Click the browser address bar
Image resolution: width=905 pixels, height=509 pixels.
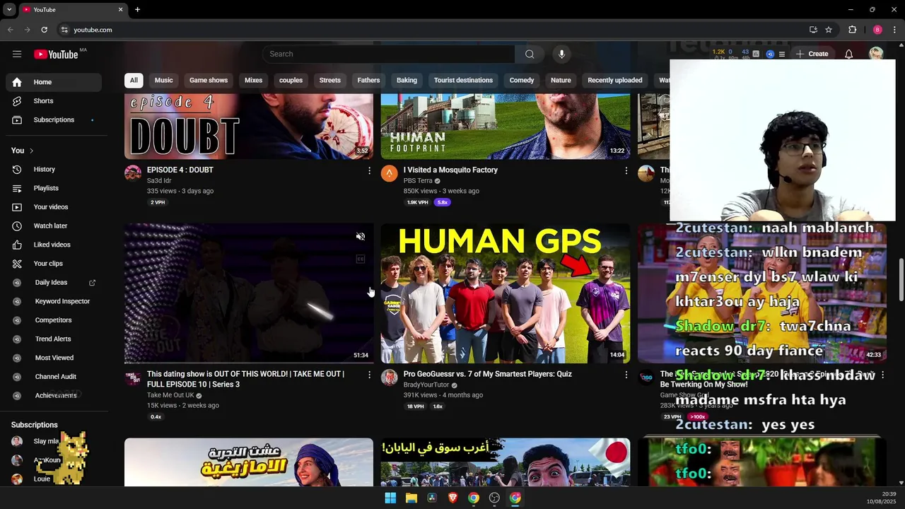coord(431,30)
